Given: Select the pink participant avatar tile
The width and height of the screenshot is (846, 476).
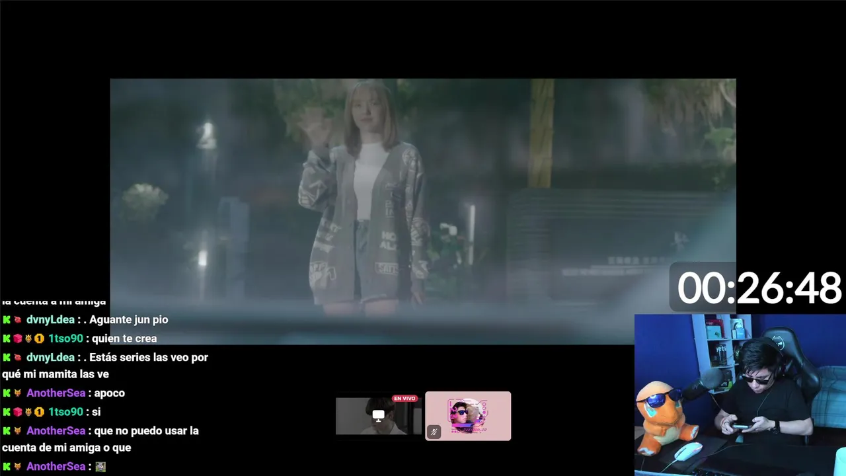Looking at the screenshot, I should click(x=468, y=416).
